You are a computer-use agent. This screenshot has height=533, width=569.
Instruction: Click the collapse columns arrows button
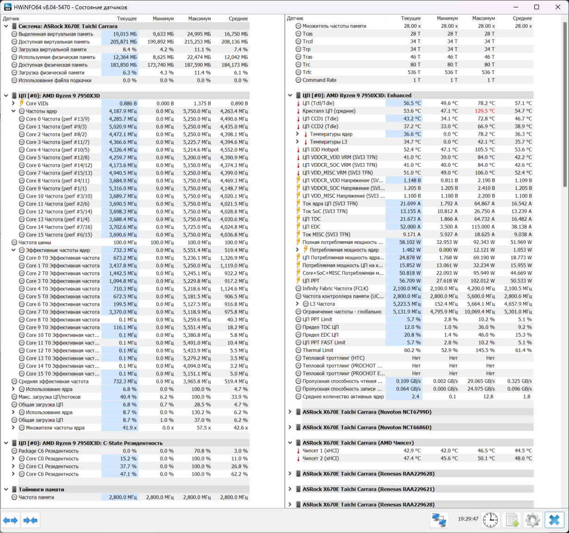click(30, 520)
